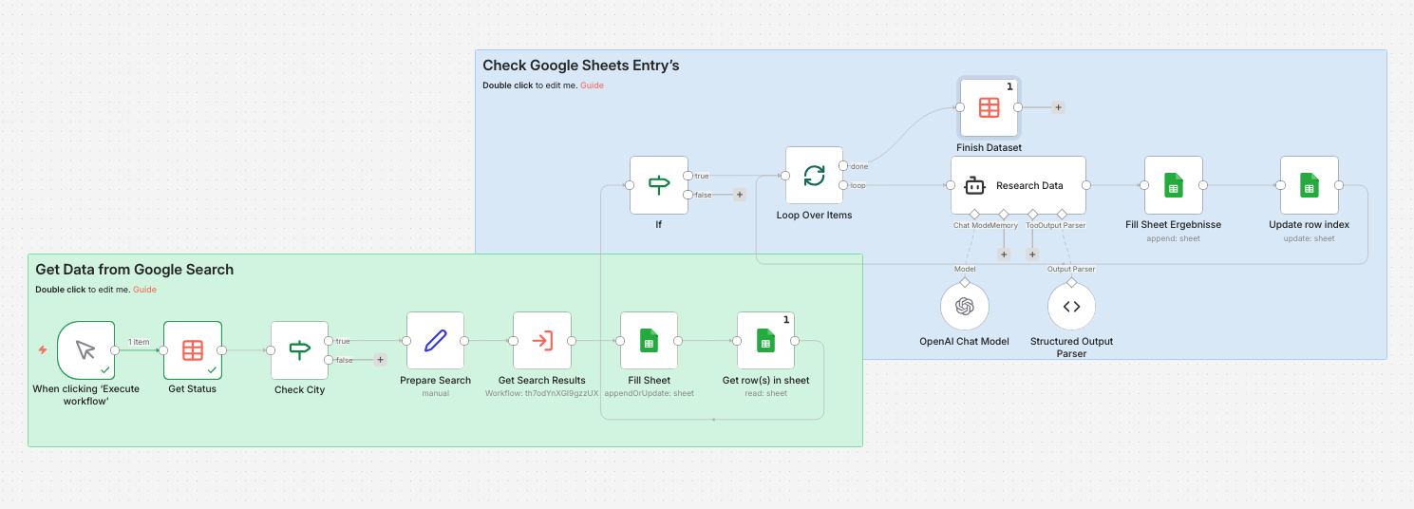Add node after If false branch
The image size is (1414, 509).
point(739,195)
